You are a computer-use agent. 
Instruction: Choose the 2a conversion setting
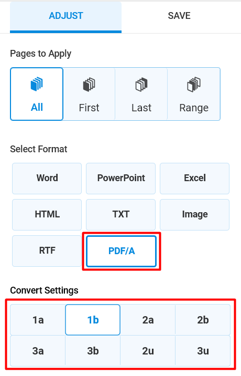pyautogui.click(x=148, y=320)
